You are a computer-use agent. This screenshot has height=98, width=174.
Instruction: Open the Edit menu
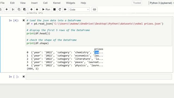pyautogui.click(x=12, y=3)
